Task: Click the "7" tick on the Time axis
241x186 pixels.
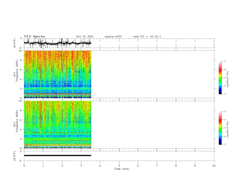Action: tap(157, 166)
